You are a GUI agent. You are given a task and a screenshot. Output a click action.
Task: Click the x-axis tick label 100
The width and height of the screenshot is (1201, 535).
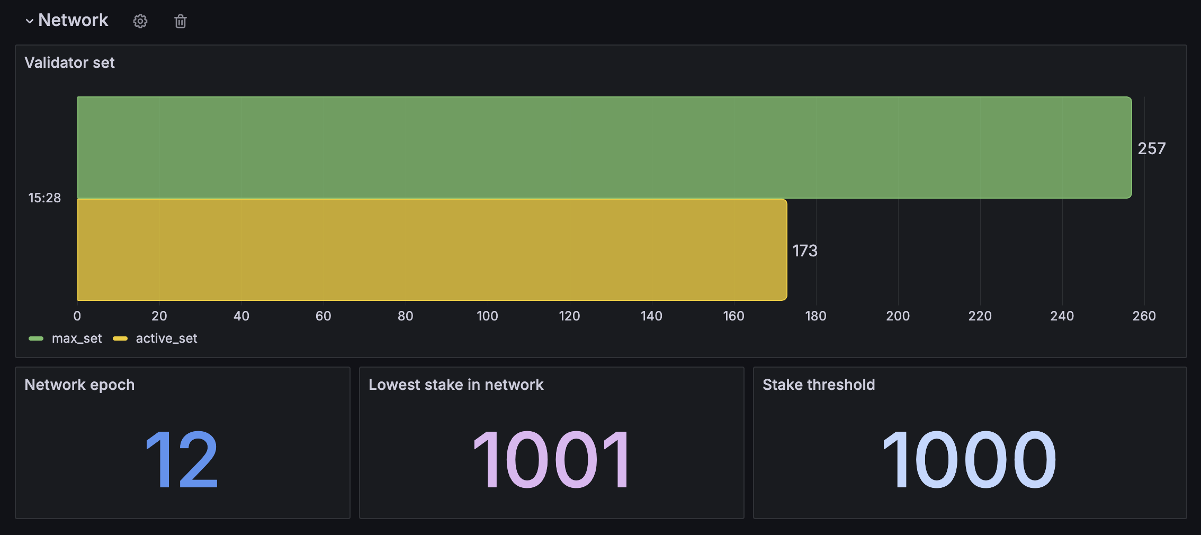click(x=487, y=316)
